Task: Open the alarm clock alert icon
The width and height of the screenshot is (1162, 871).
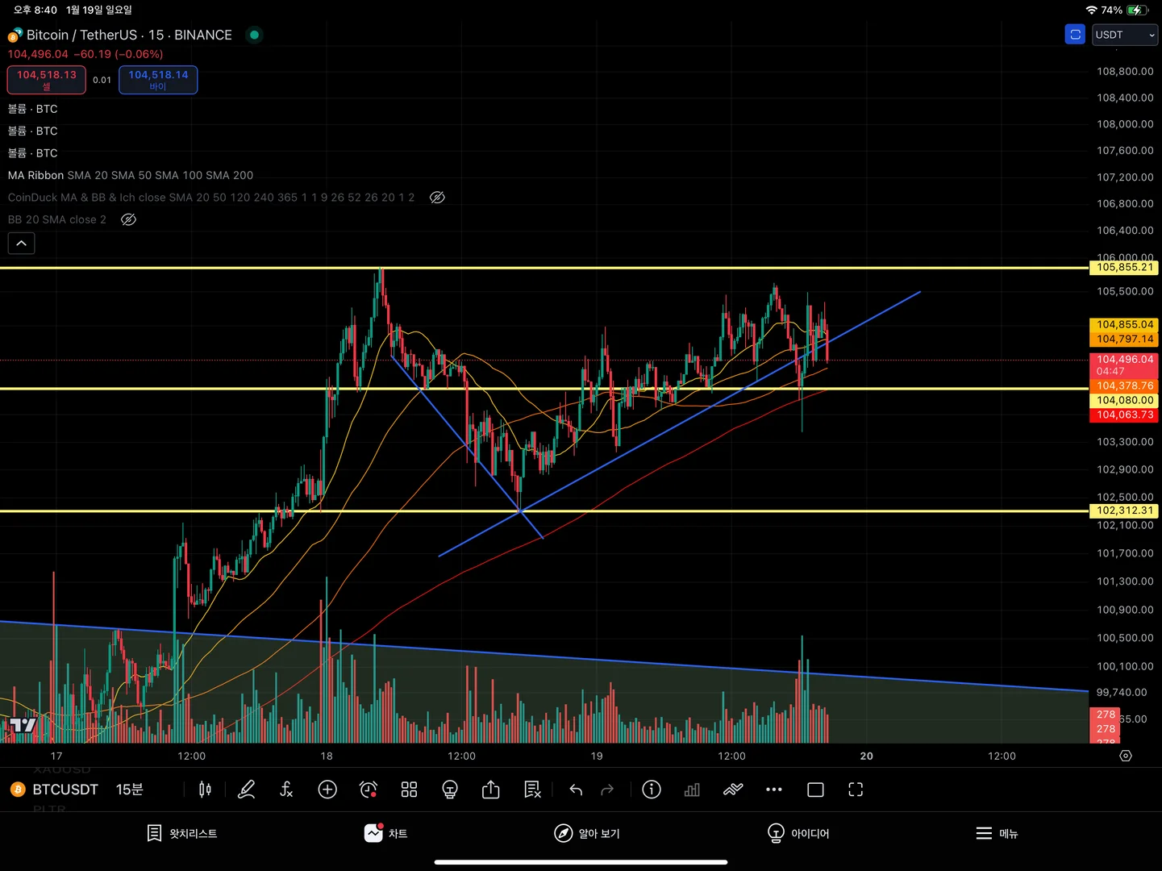Action: [x=369, y=790]
